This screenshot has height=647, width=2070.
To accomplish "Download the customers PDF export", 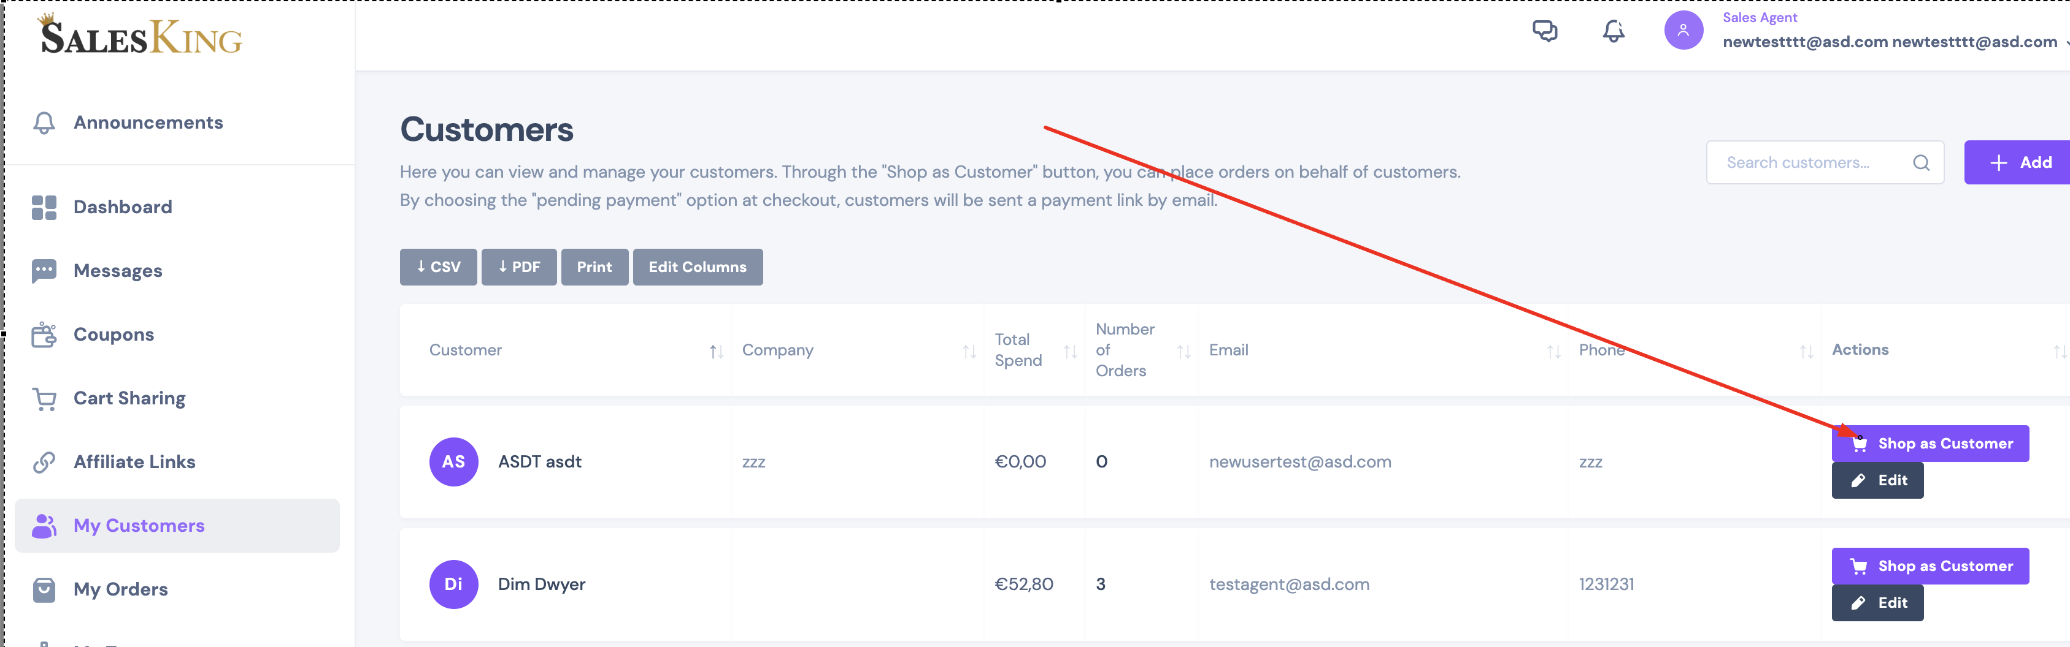I will click(519, 267).
